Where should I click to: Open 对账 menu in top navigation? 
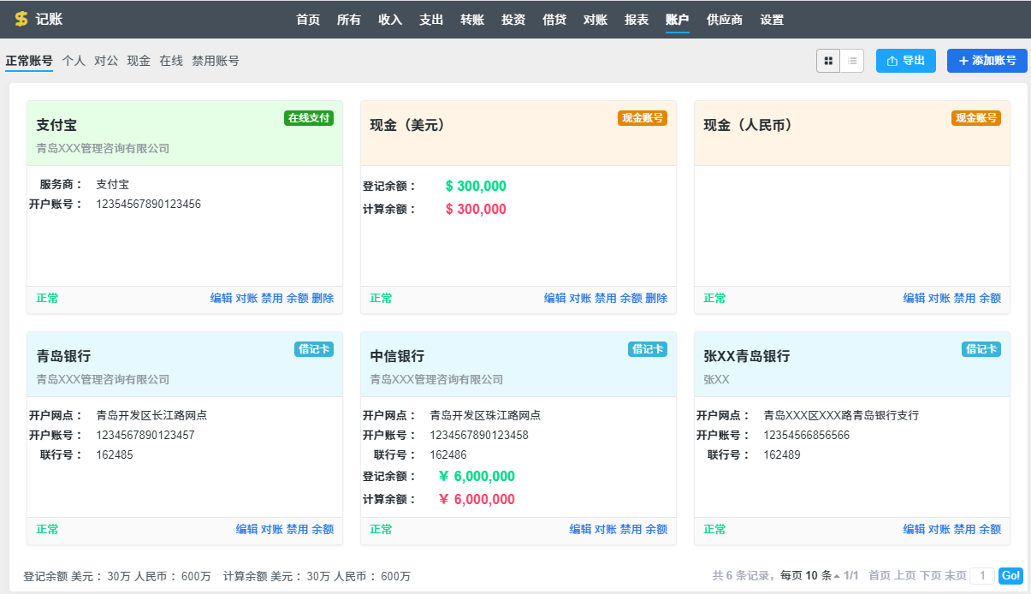[595, 20]
